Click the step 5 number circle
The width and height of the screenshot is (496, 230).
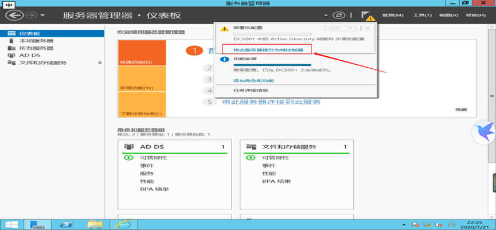[x=209, y=102]
